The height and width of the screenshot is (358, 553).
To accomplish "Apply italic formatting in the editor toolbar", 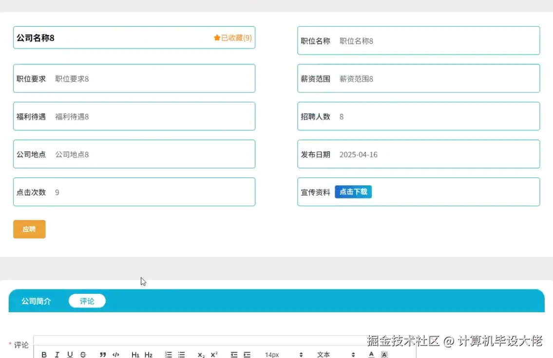I will click(x=57, y=354).
